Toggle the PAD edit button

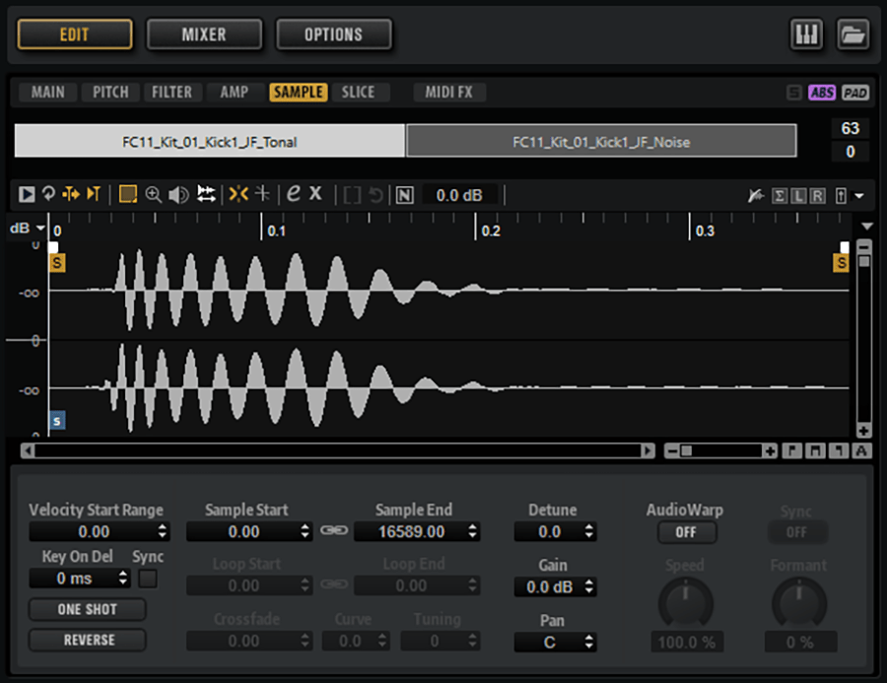[x=854, y=93]
